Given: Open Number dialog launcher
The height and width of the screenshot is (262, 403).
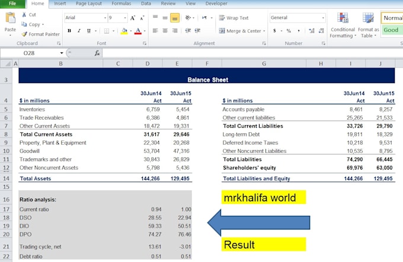Looking at the screenshot, I should point(324,43).
